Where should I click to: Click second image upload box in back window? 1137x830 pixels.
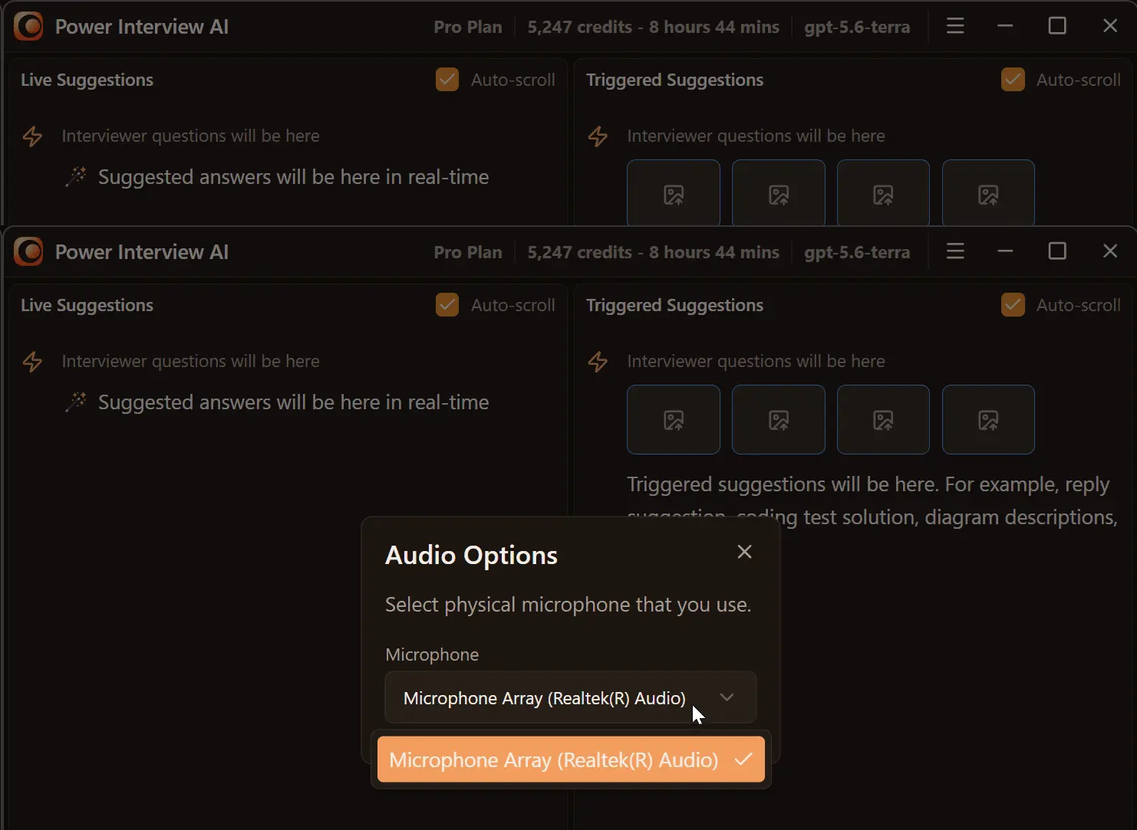tap(779, 193)
